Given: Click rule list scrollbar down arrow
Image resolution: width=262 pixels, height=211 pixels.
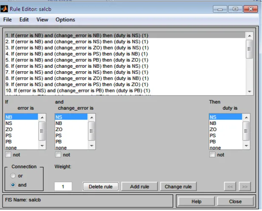Looking at the screenshot, I should (x=250, y=92).
